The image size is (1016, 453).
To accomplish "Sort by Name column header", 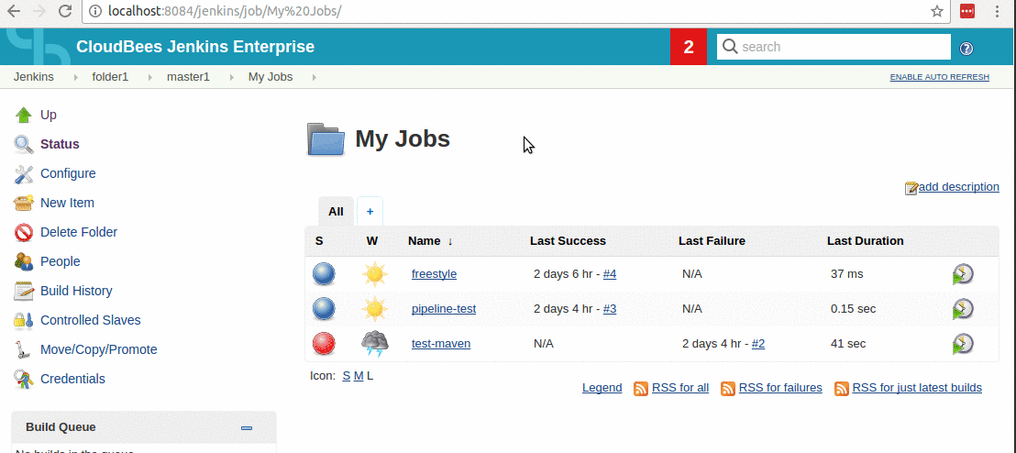I will [x=430, y=241].
